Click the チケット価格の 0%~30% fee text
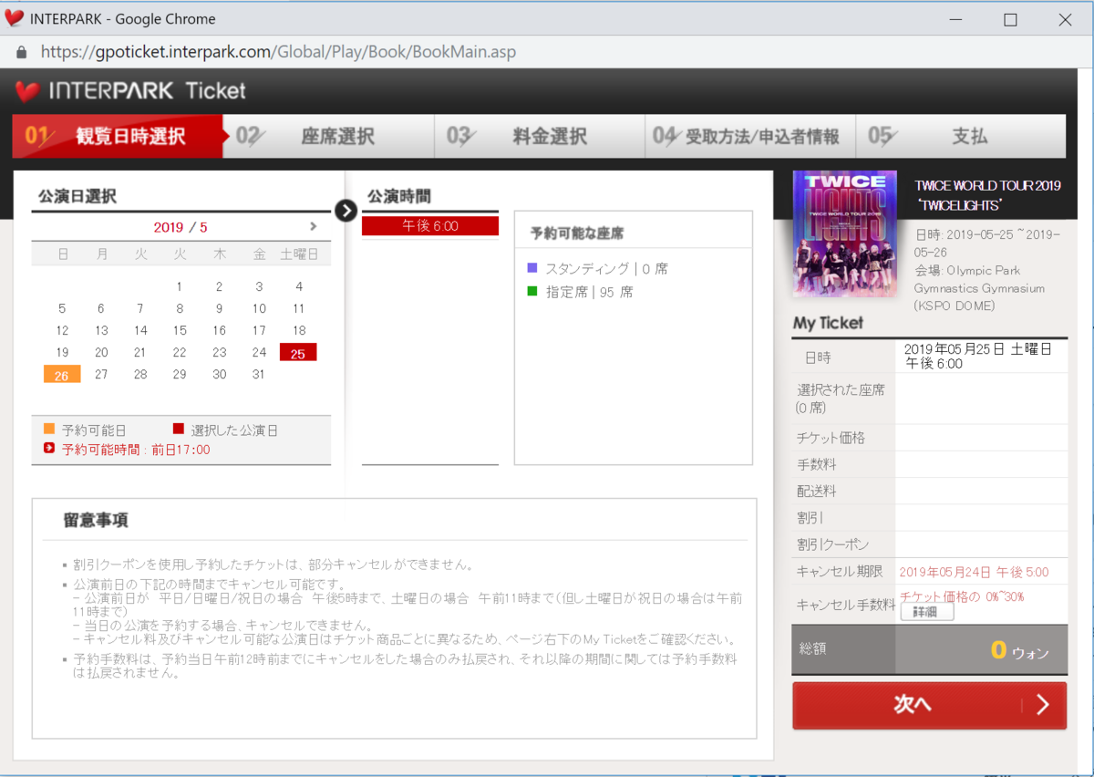1094x777 pixels. pos(962,596)
